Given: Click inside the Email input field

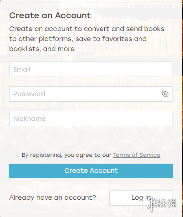Looking at the screenshot, I should pos(91,69).
